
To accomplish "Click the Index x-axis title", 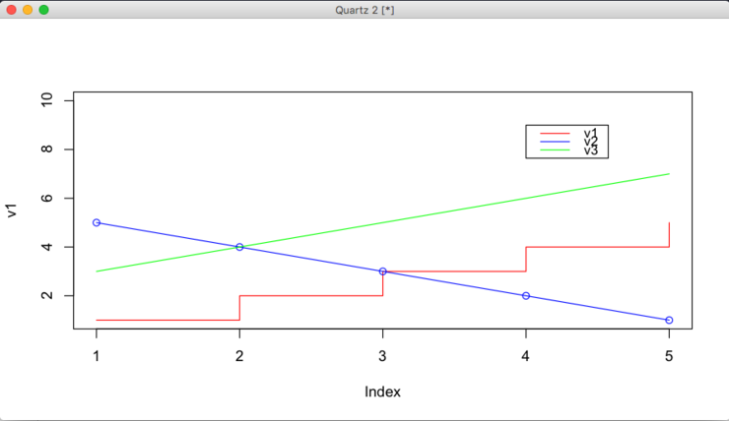I will [382, 391].
